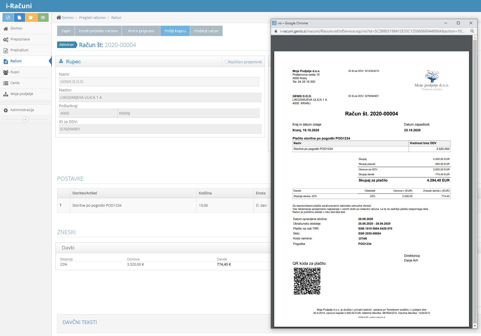Click the Zapri button

[x=66, y=31]
